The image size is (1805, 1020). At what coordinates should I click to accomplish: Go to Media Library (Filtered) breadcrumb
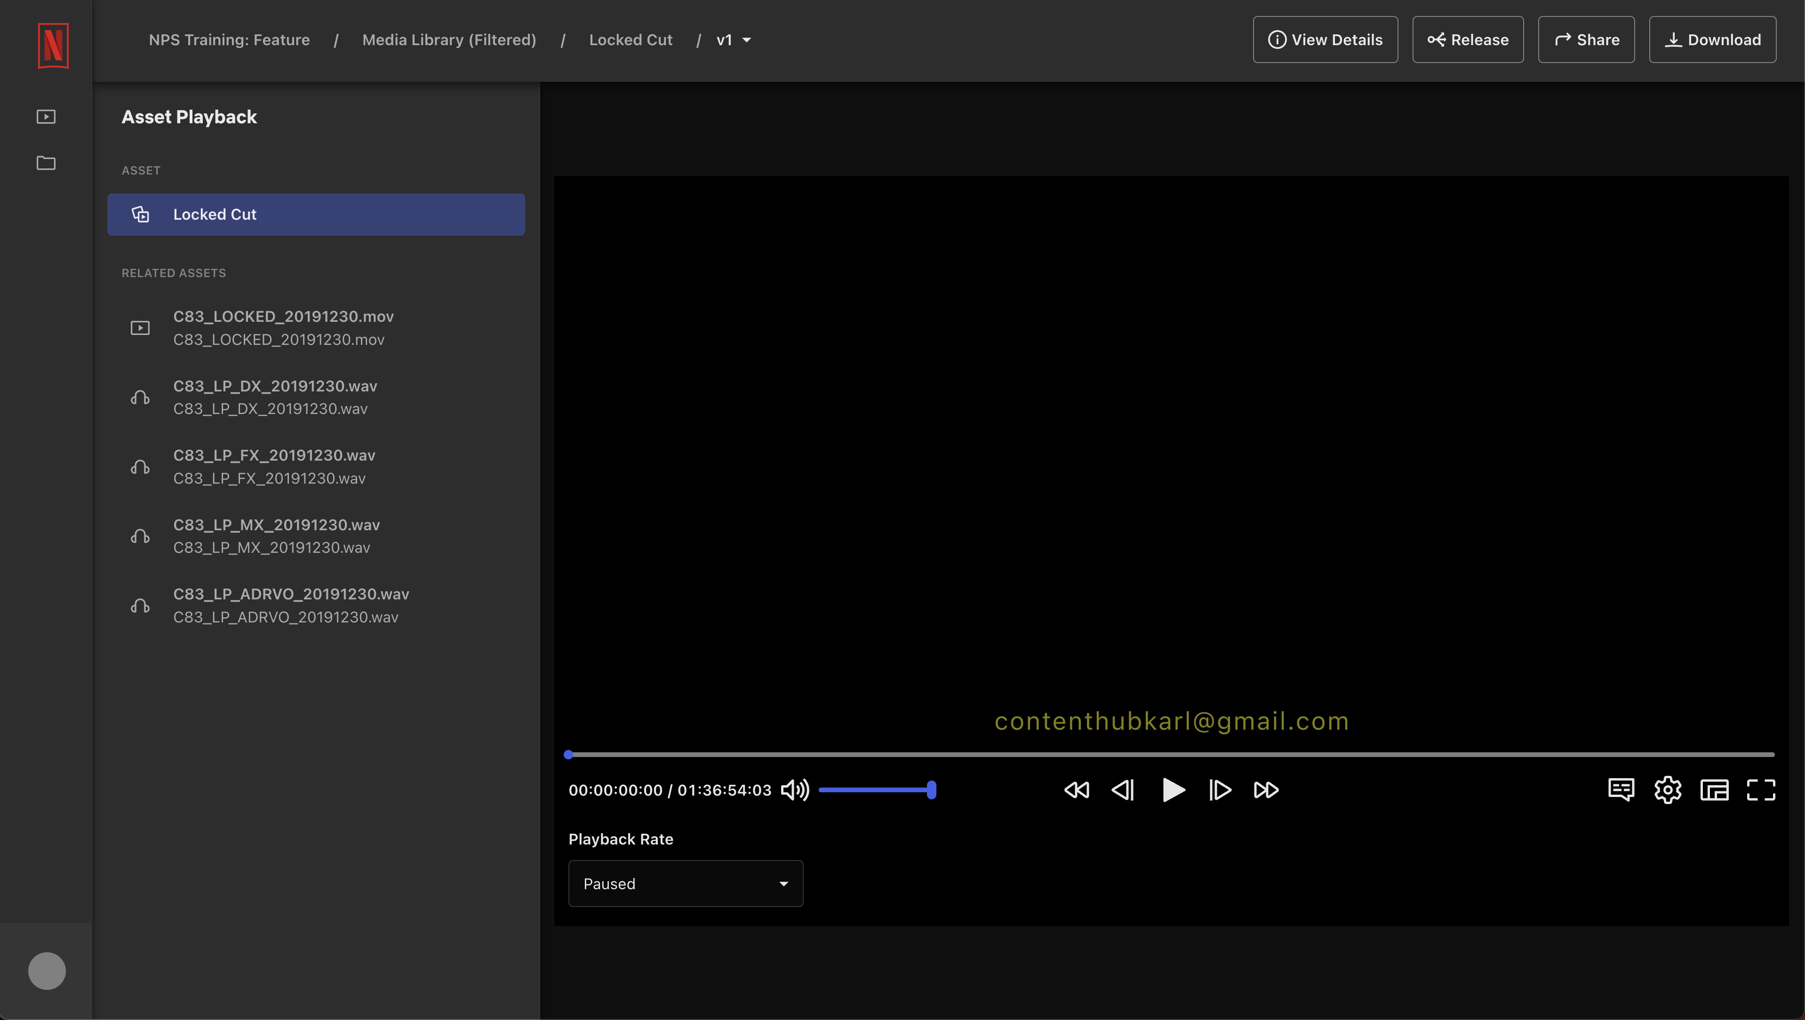[449, 40]
